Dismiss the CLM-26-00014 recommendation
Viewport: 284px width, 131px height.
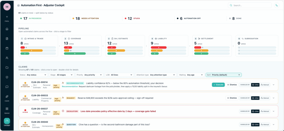[232, 85]
